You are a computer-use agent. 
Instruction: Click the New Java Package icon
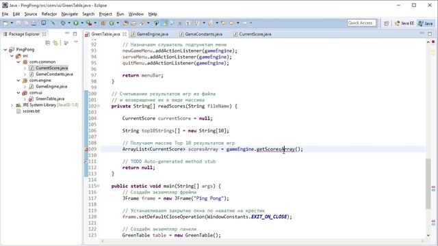coord(103,23)
